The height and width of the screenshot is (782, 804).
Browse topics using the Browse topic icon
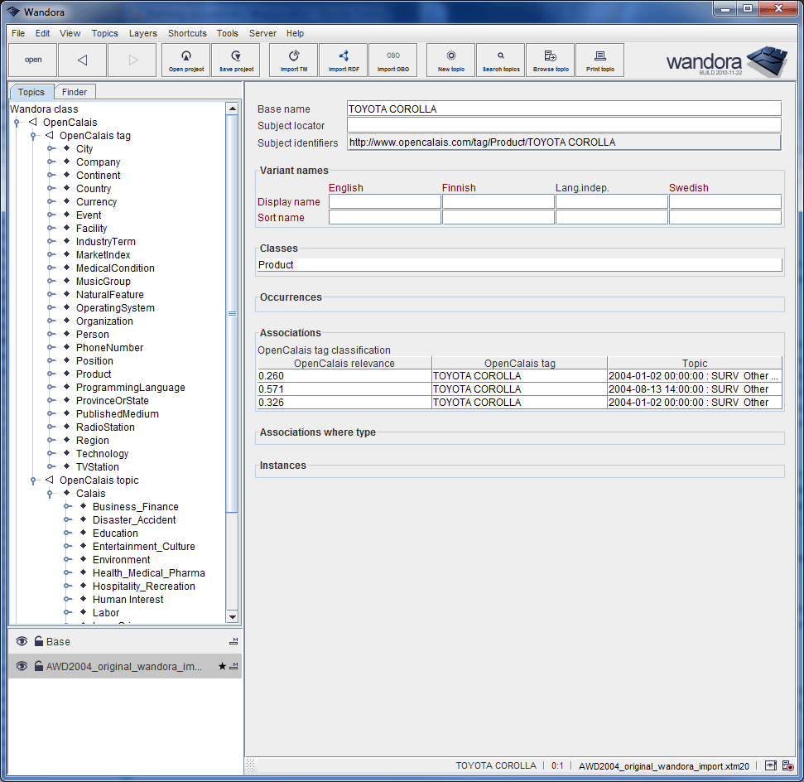pyautogui.click(x=550, y=60)
